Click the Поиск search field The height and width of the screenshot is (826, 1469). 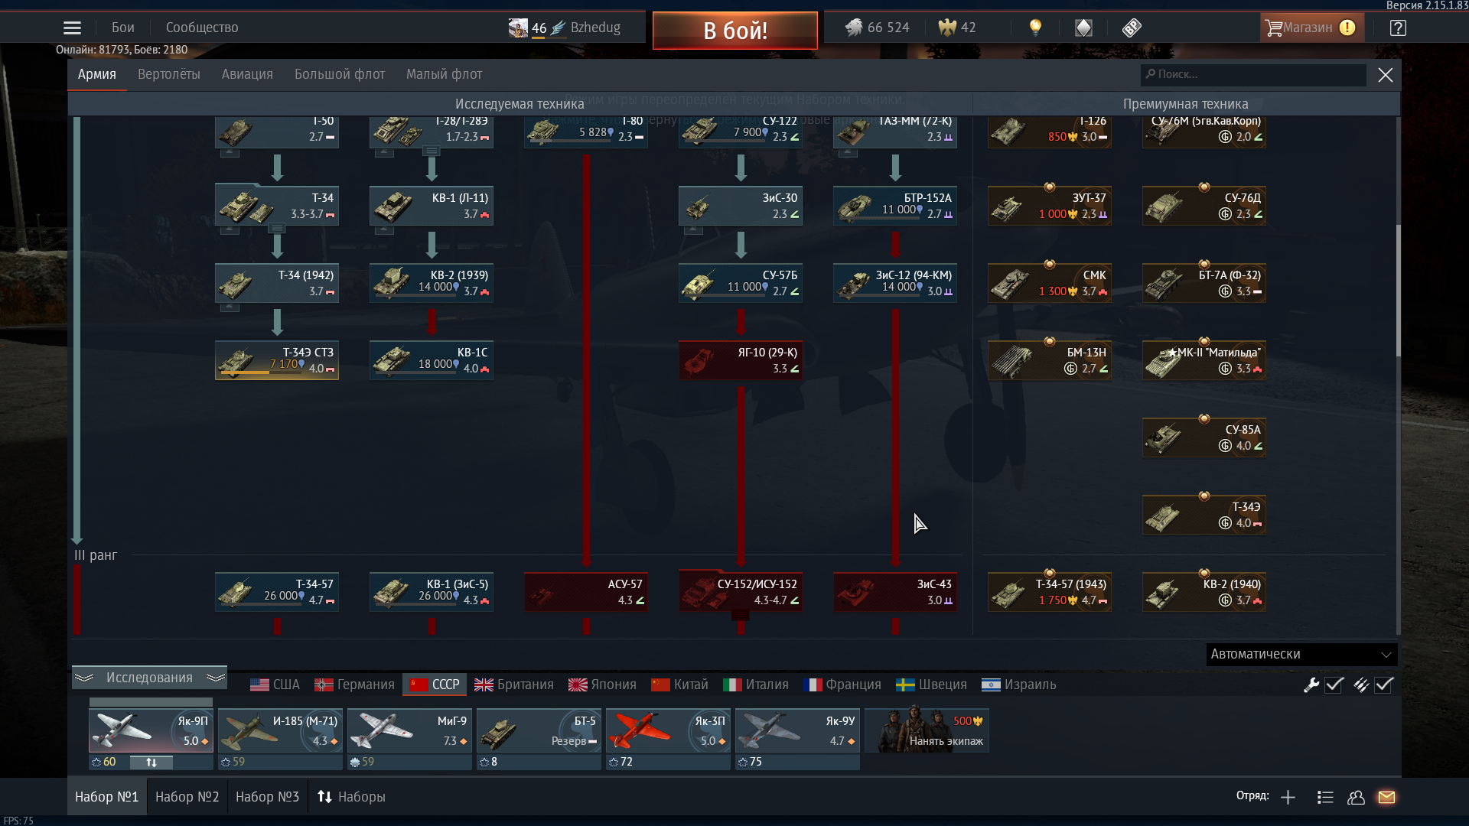[x=1253, y=74]
